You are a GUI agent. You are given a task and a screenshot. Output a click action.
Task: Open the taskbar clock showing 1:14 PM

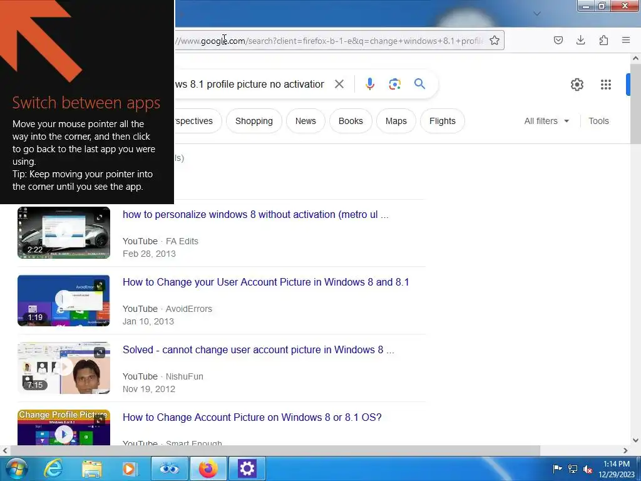pos(616,469)
